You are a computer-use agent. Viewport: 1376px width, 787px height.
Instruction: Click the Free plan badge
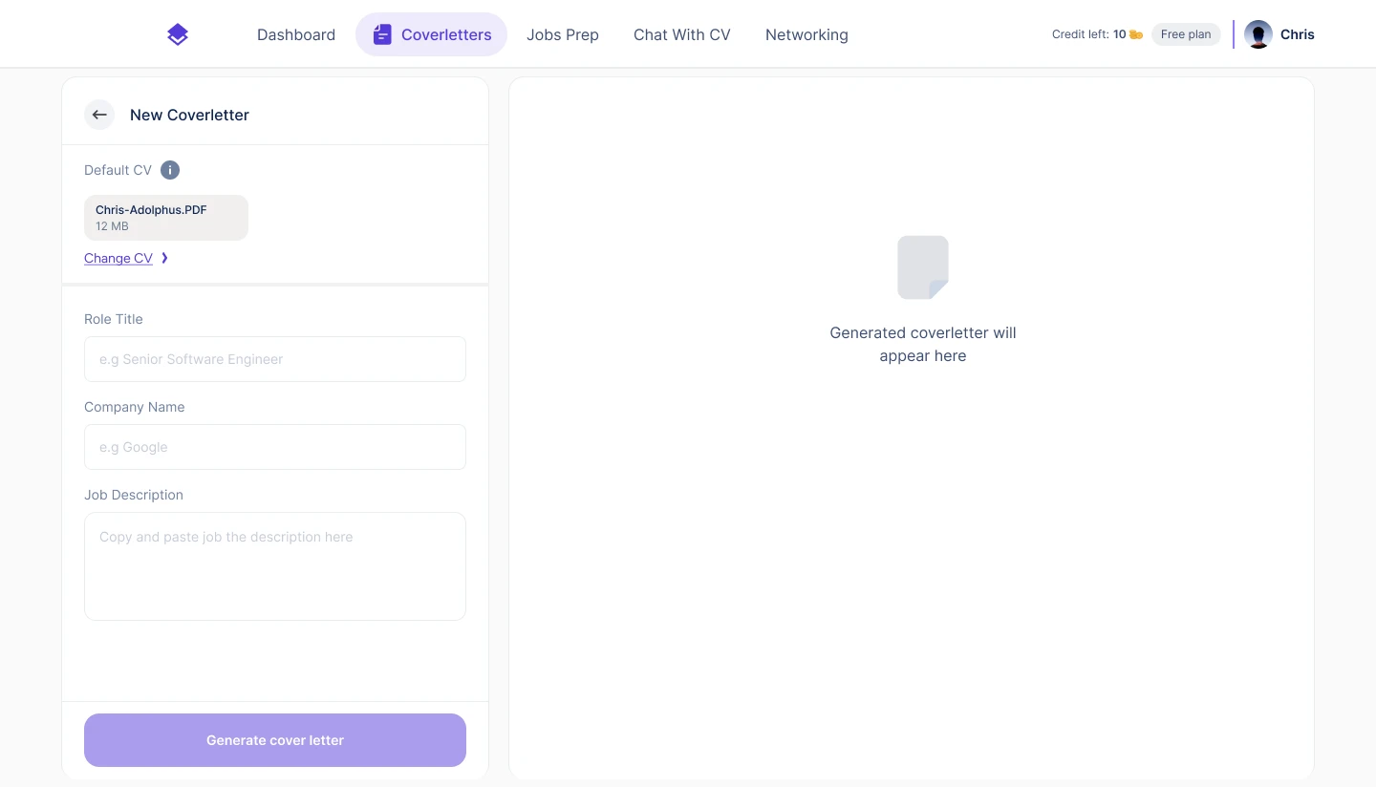1186,34
